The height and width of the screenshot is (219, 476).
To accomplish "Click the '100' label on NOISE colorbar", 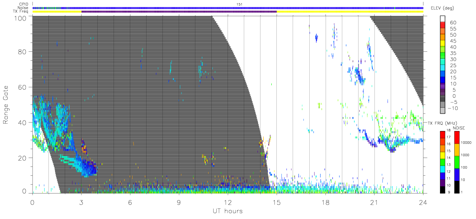I will 464,167.
